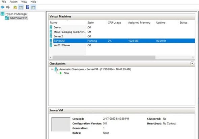The width and height of the screenshot is (199, 139).
Task: Click the ServerVM preview thumbnail
Action: tap(61, 124)
